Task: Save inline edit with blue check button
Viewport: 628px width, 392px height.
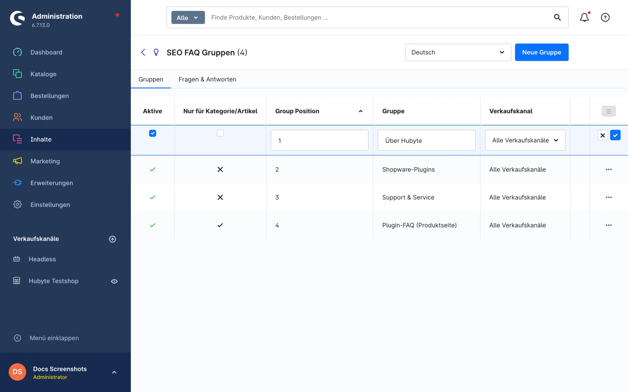Action: pyautogui.click(x=615, y=135)
